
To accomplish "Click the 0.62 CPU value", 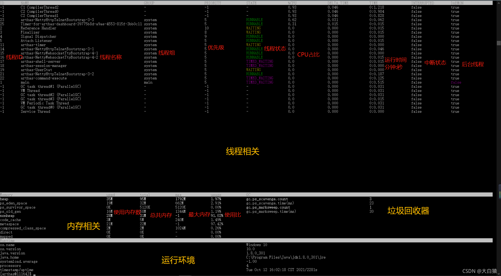I will click(292, 20).
